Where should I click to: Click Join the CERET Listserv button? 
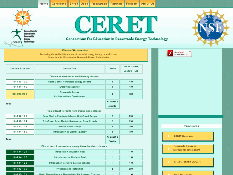(x=188, y=162)
